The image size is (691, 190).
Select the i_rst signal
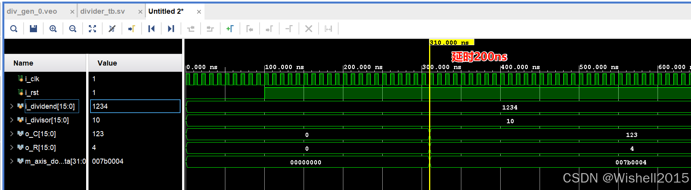tap(32, 93)
